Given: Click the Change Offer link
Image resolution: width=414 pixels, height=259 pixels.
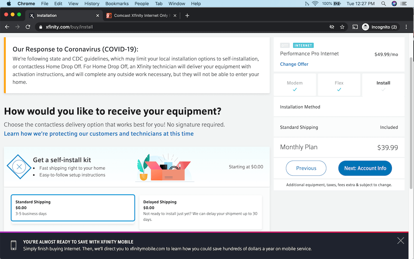Looking at the screenshot, I should click(x=294, y=64).
